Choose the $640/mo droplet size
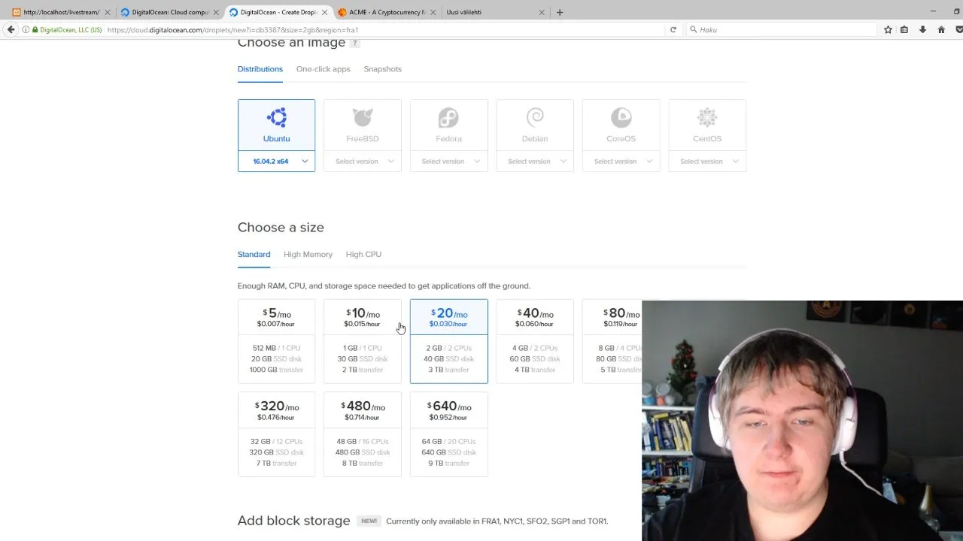The image size is (963, 541). 448,434
